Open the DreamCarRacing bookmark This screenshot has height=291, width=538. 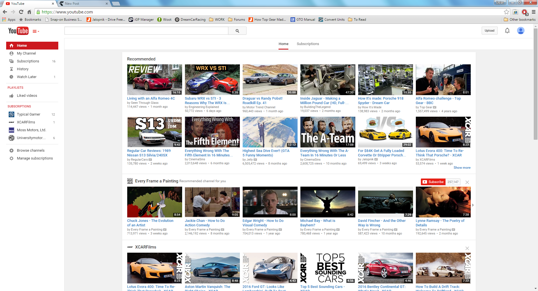click(190, 20)
